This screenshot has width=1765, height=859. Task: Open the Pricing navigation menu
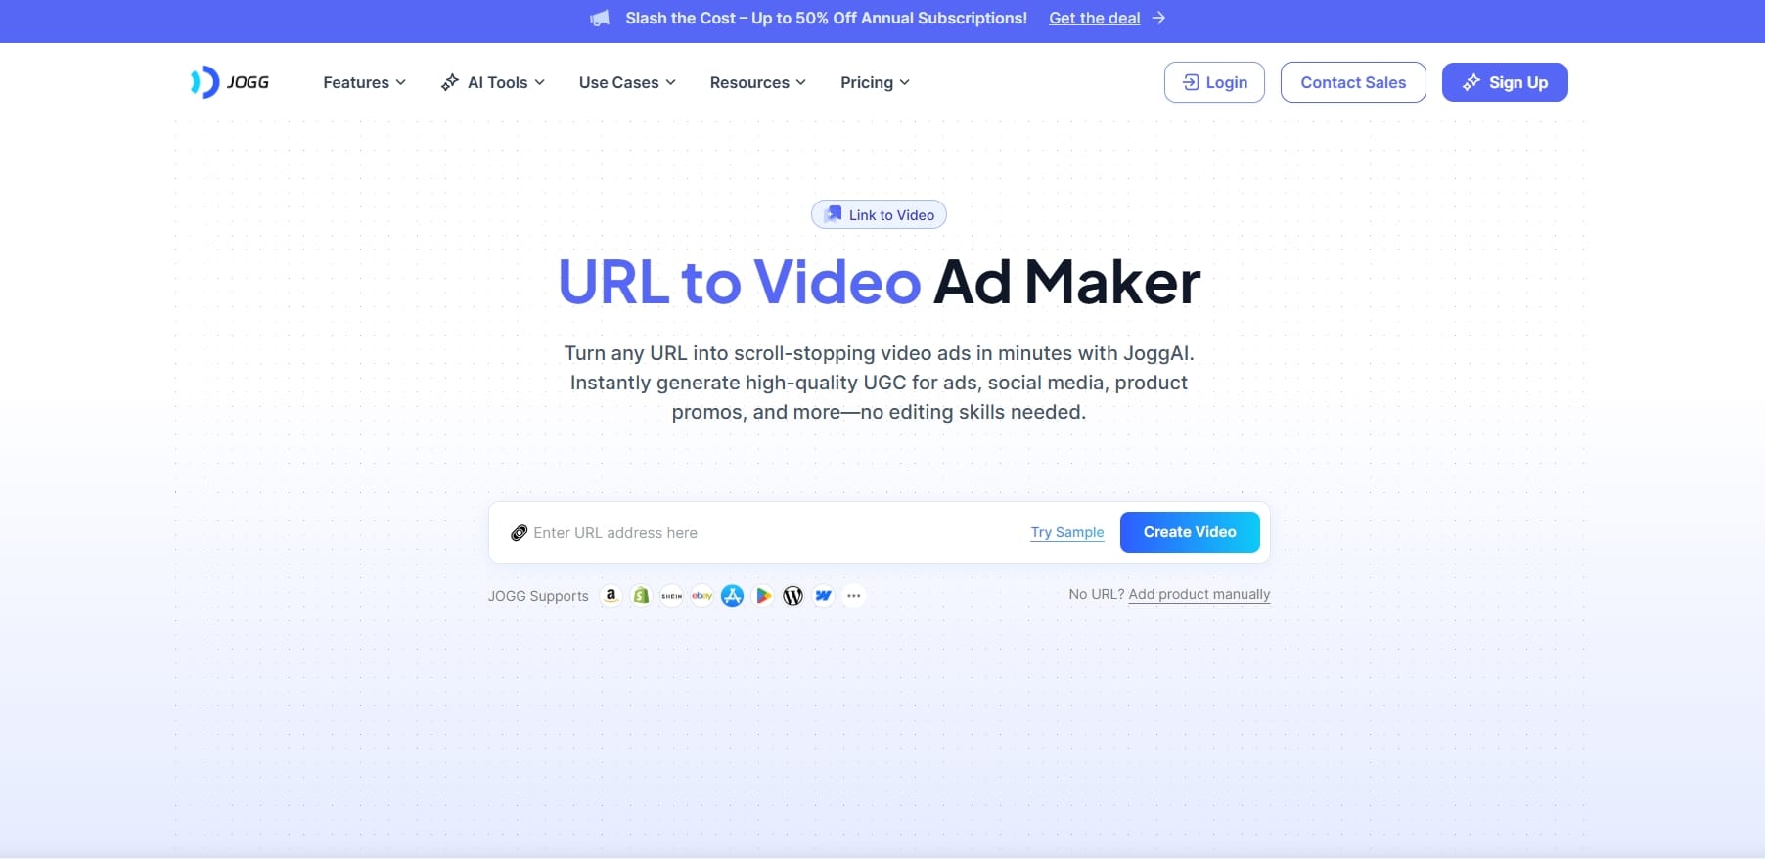[875, 82]
